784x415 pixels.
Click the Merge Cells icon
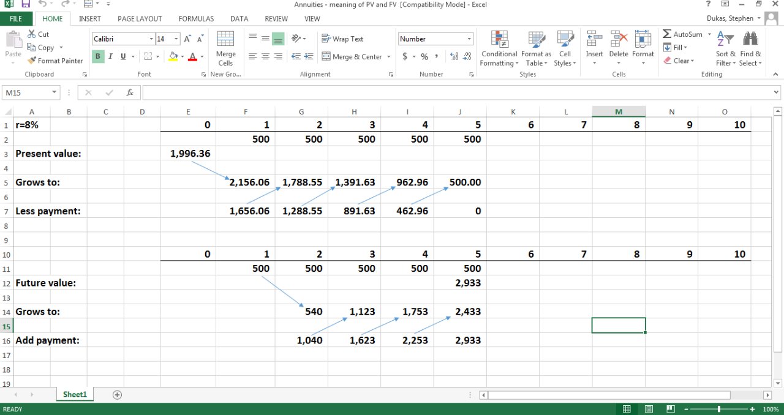(225, 40)
